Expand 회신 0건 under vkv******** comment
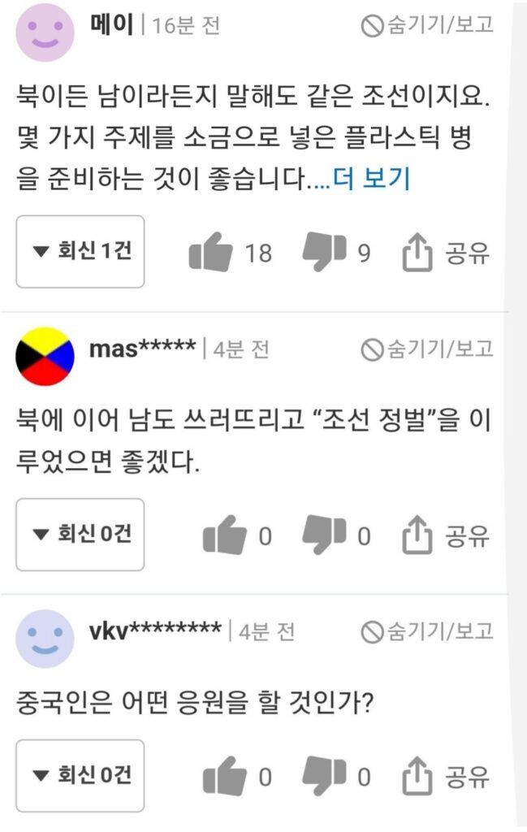The width and height of the screenshot is (527, 832). (x=80, y=775)
